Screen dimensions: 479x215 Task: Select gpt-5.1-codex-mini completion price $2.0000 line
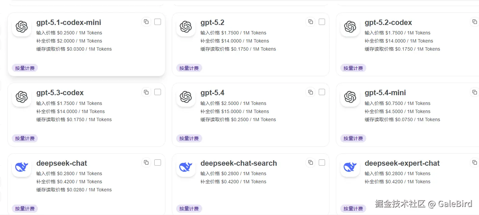pyautogui.click(x=69, y=41)
